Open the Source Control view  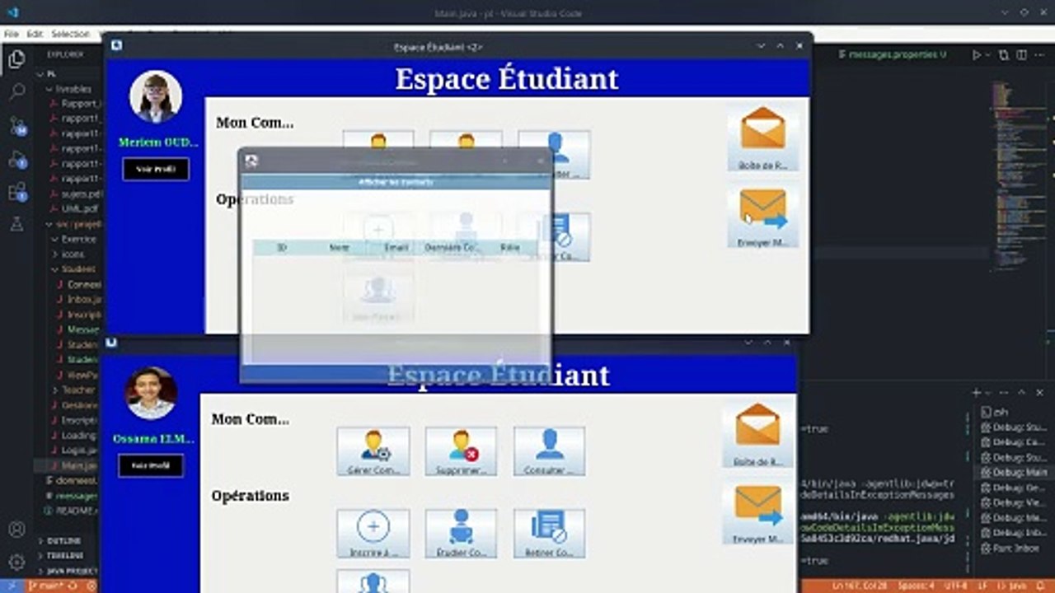(17, 125)
